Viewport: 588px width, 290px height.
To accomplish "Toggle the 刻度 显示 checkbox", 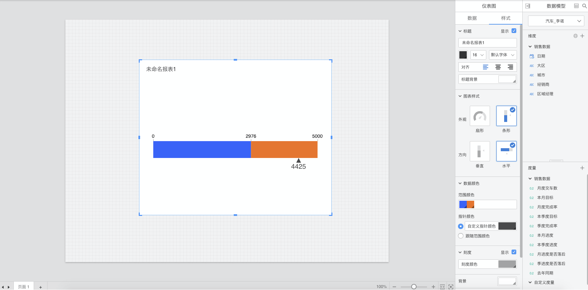I will click(514, 252).
